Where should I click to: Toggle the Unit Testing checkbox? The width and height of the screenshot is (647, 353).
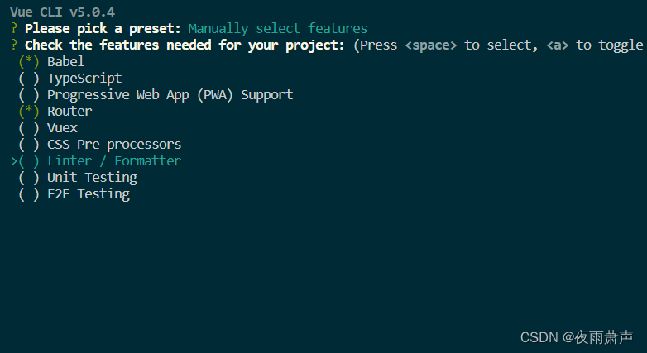pos(28,177)
